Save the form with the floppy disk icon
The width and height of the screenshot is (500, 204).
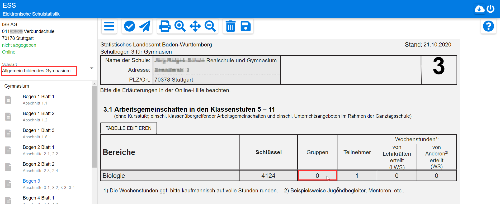click(246, 26)
